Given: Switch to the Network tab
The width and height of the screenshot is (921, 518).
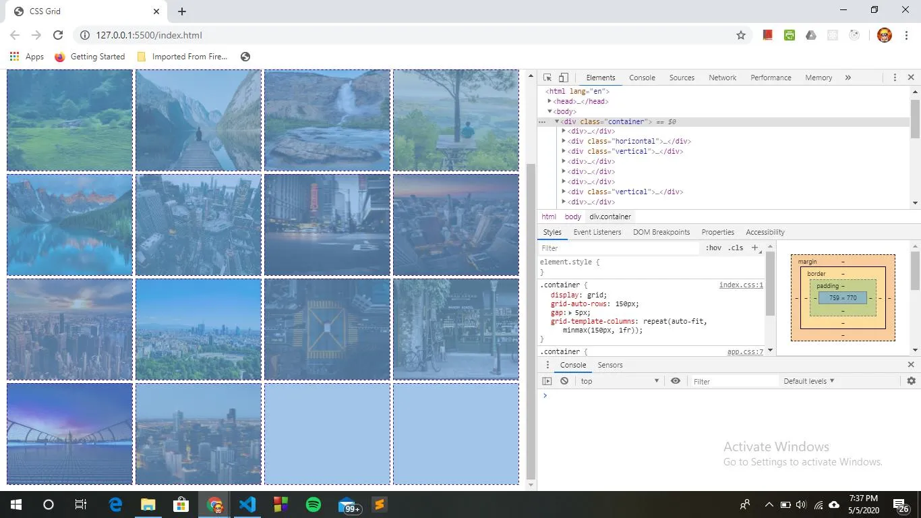Looking at the screenshot, I should 722,78.
